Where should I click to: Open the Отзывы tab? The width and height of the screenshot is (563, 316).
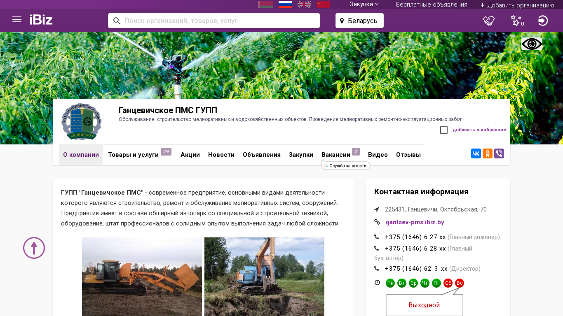click(408, 155)
